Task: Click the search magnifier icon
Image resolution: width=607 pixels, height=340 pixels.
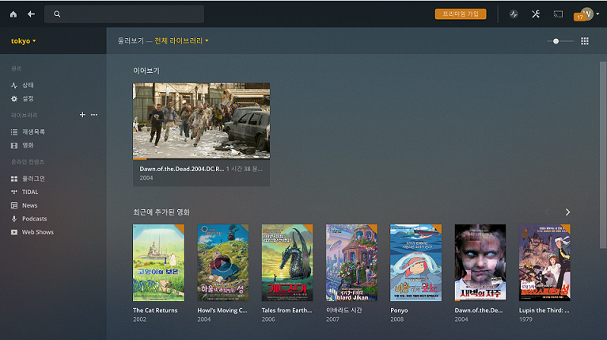Action: click(x=57, y=14)
